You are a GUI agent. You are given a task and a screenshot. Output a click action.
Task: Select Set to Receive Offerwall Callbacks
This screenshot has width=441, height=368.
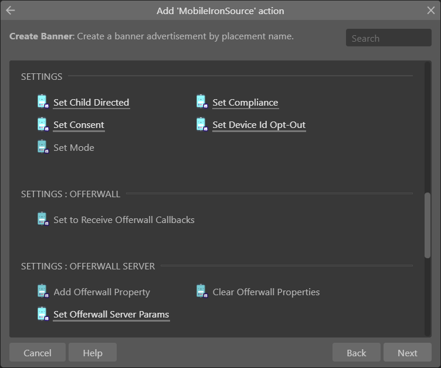tap(124, 220)
